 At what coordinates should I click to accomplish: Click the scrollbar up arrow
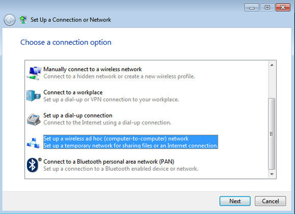272,65
